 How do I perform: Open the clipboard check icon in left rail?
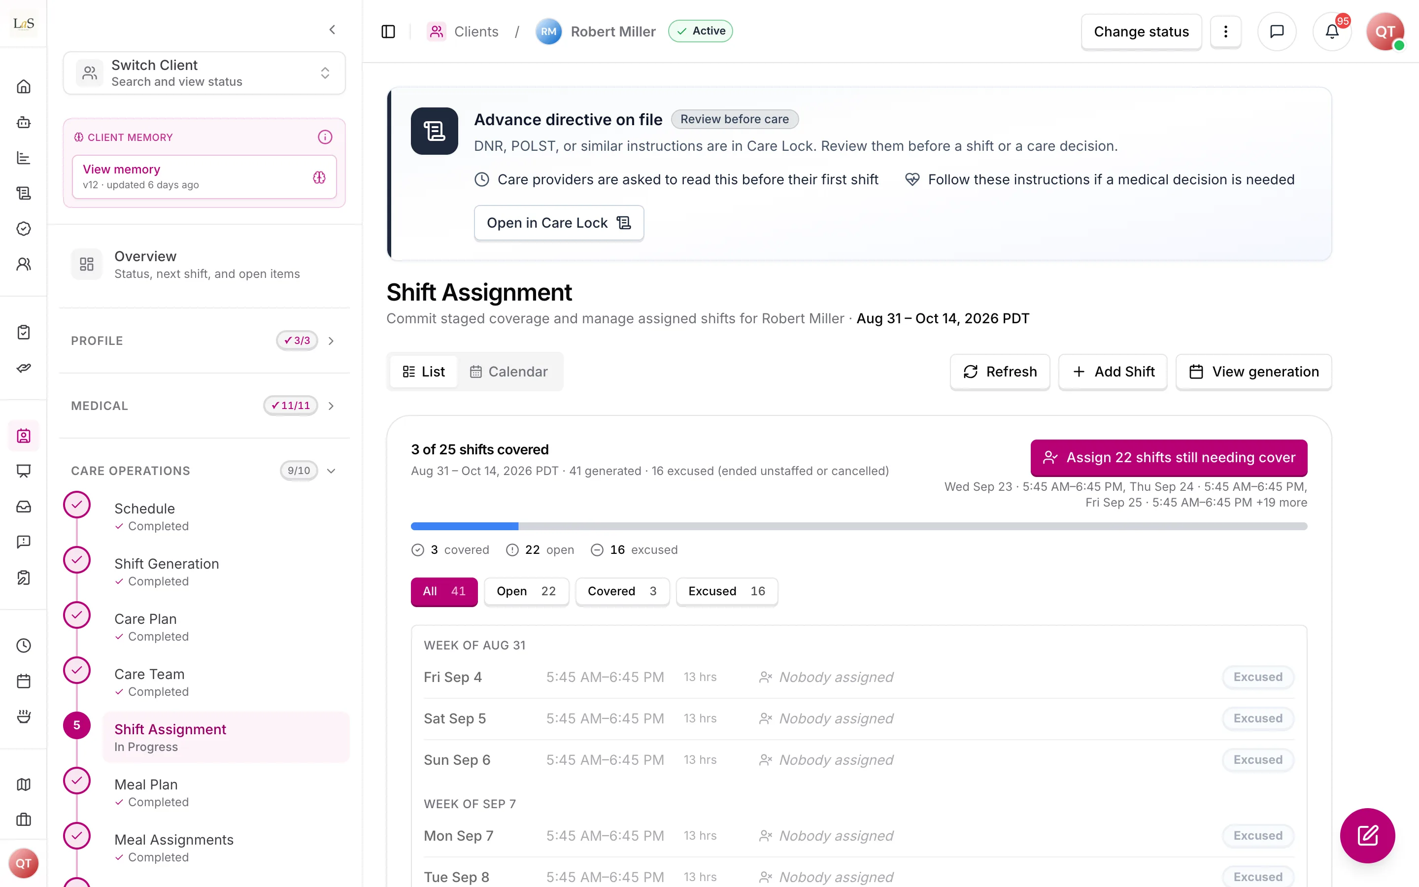click(24, 332)
